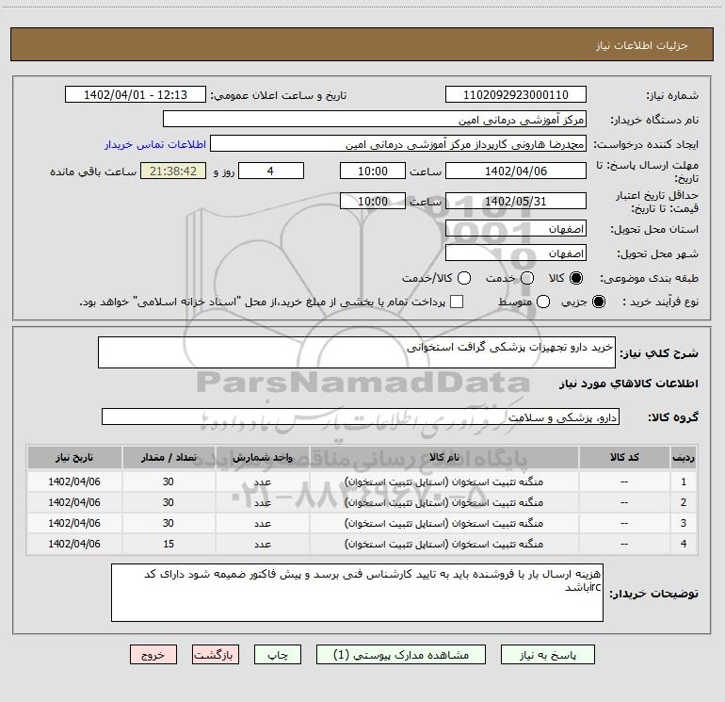Screen dimensions: 725x702
Task: Click unit عدد in row 3
Action: pos(262,523)
